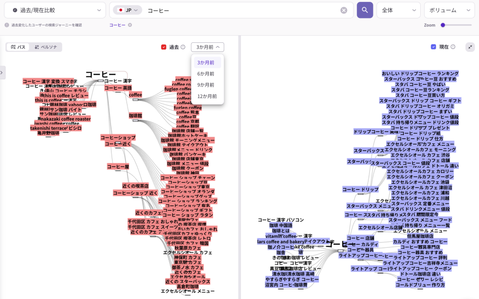Click the info icon beside the journey description
Image resolution: width=479 pixels, height=299 pixels.
[7, 25]
